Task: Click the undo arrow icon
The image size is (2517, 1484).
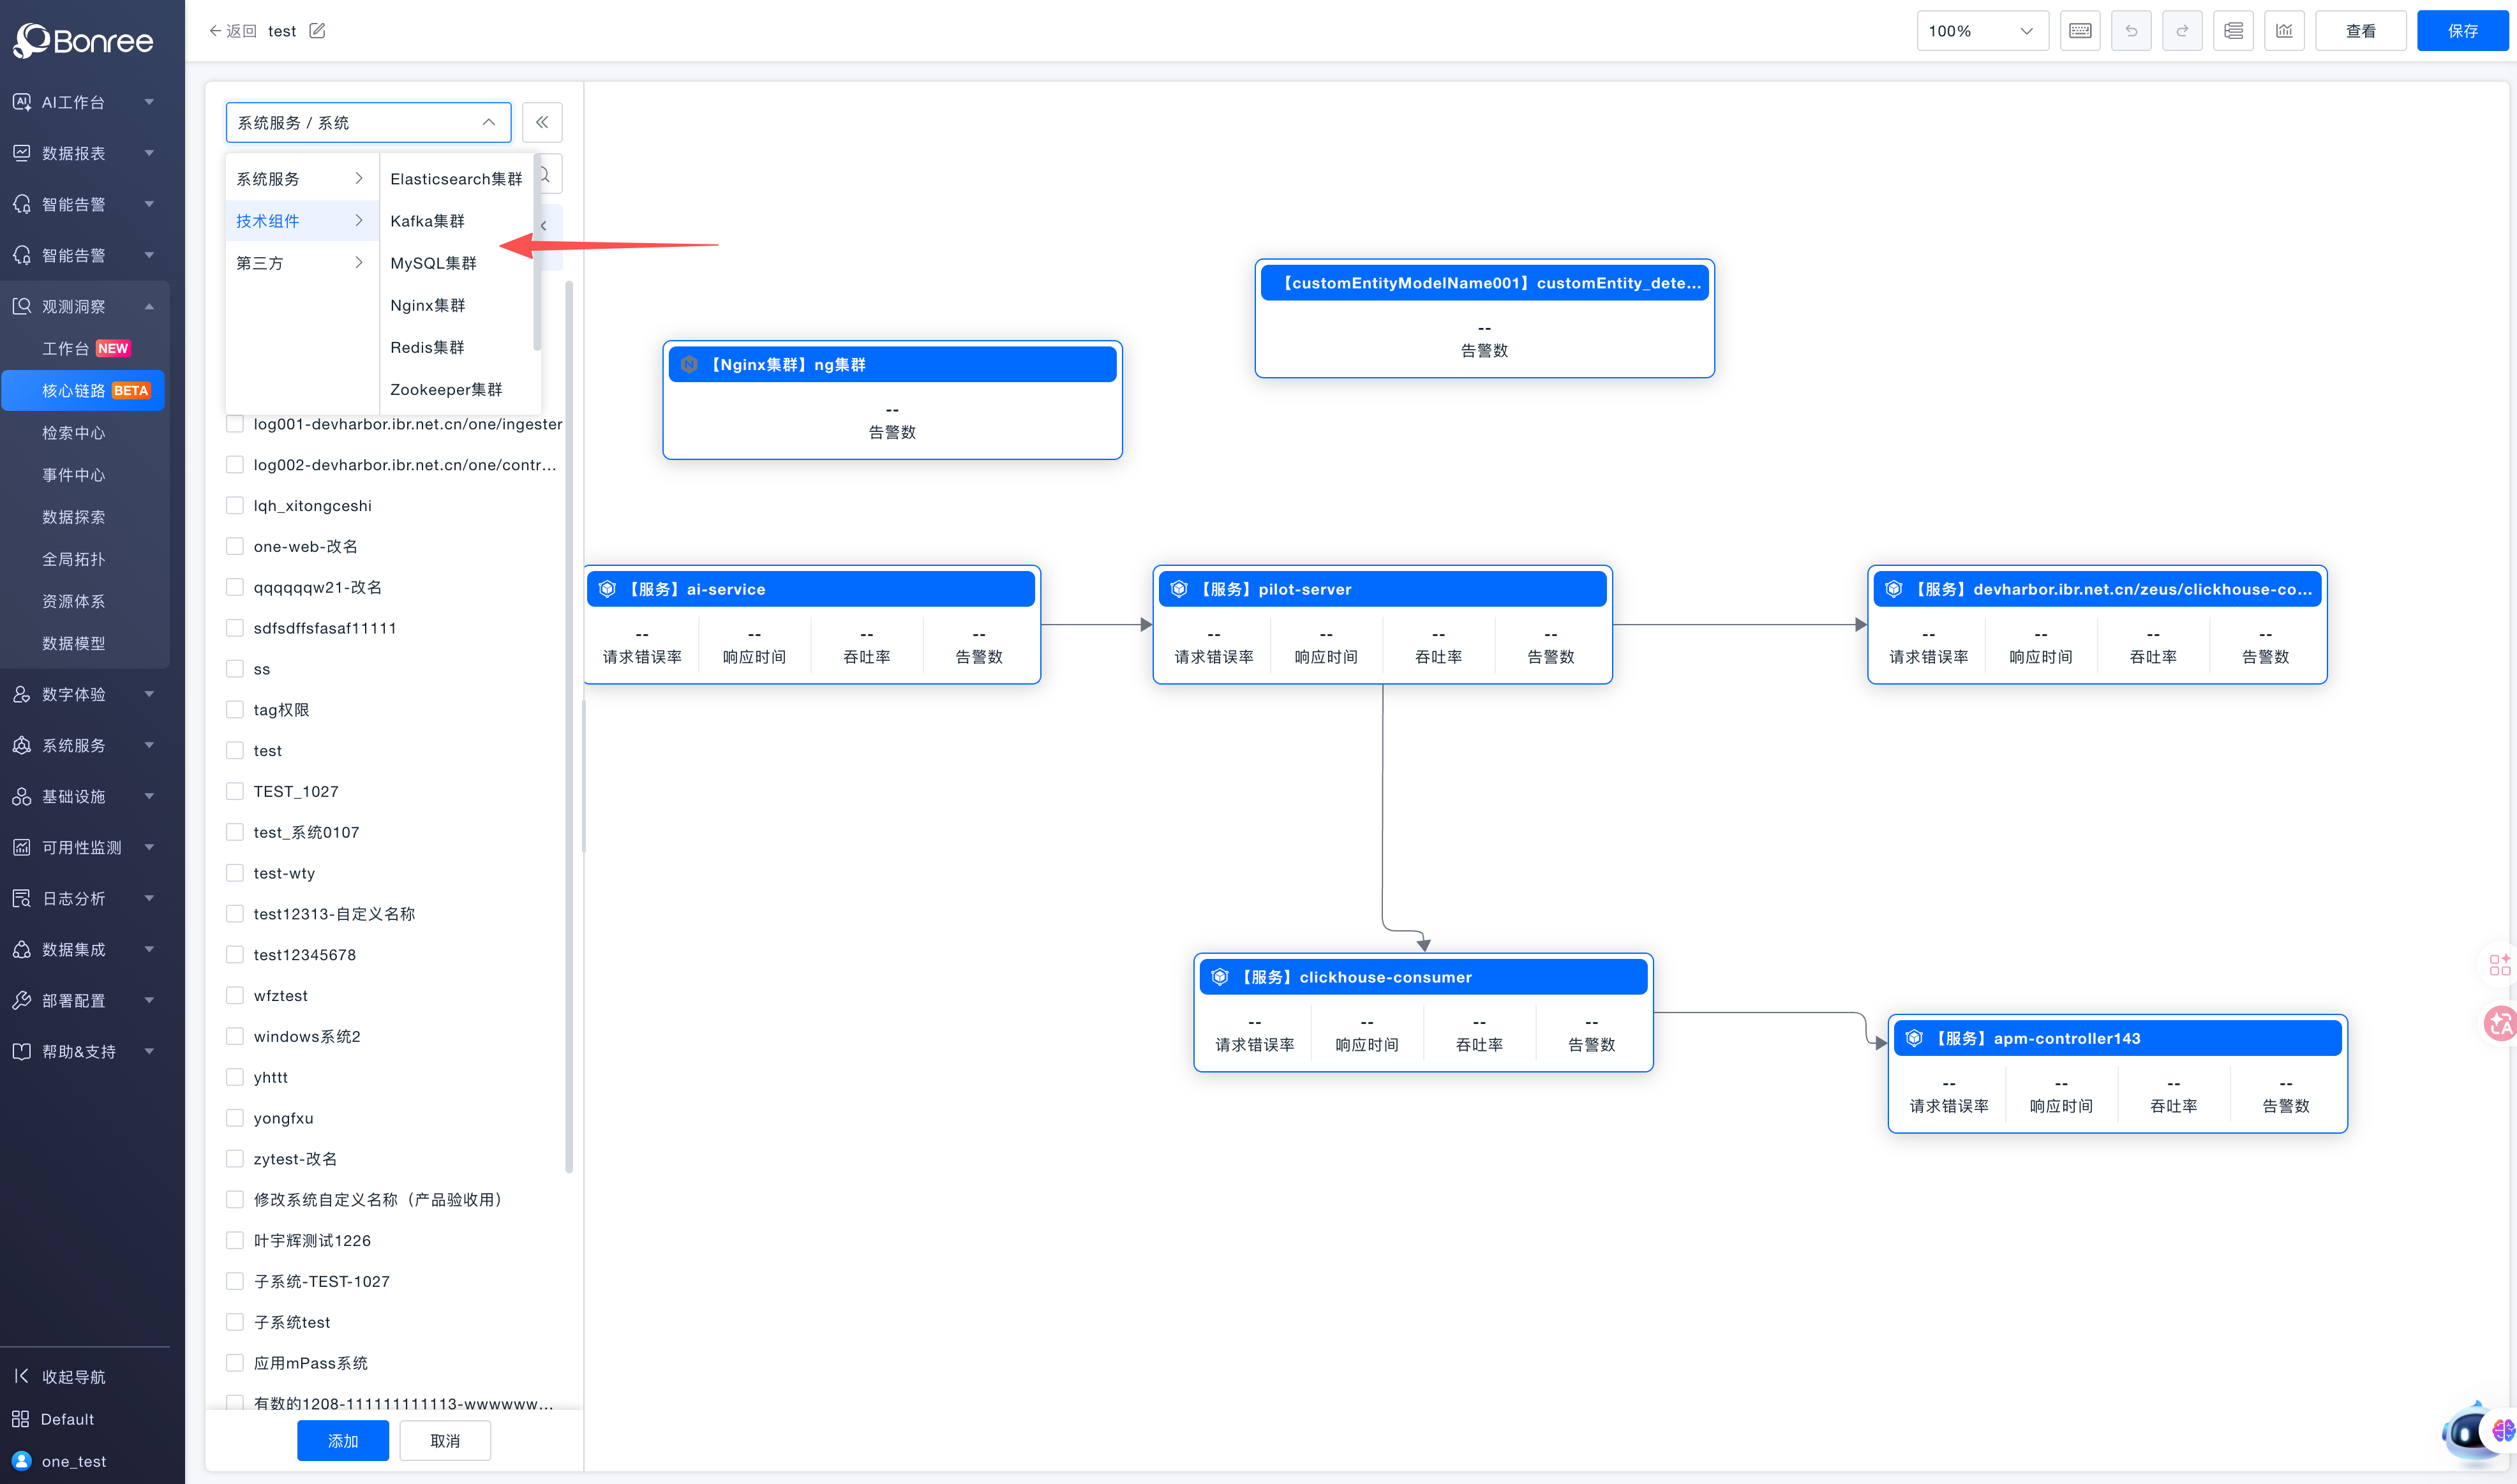Action: pos(2130,31)
